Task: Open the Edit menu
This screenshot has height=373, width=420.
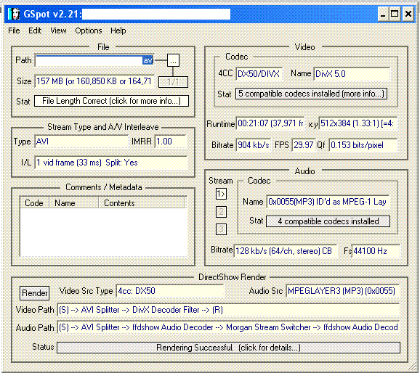Action: coord(35,30)
